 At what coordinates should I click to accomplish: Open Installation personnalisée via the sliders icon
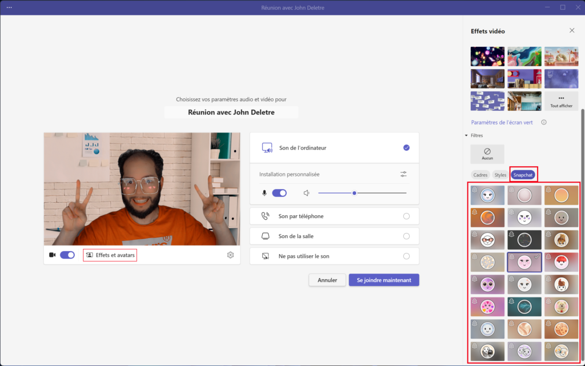pos(403,174)
